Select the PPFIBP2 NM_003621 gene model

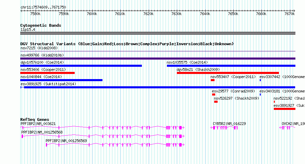coord(102,128)
